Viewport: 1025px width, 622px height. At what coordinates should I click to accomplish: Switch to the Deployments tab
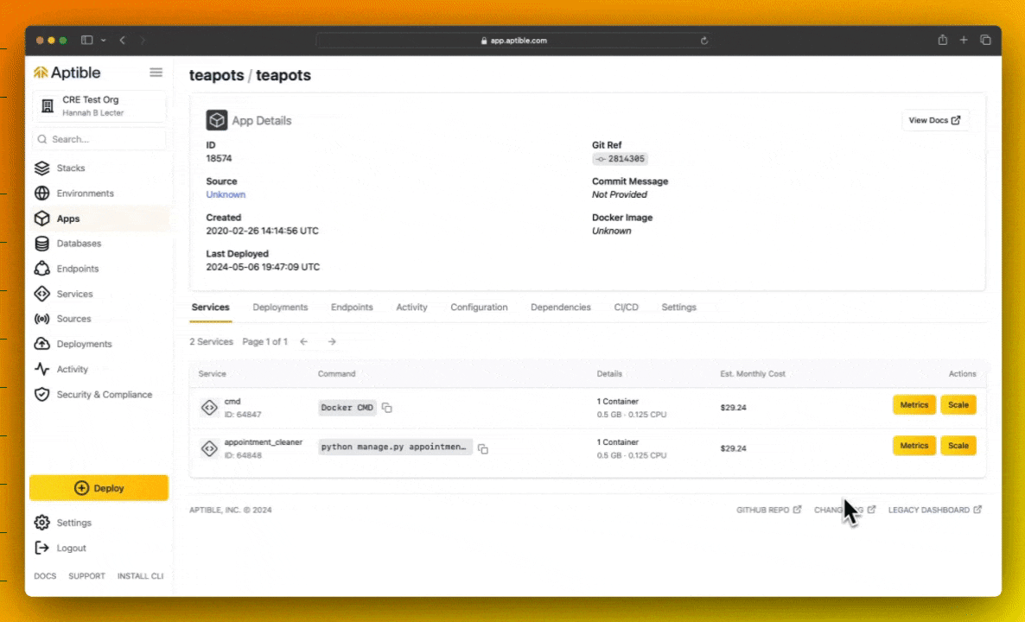point(280,307)
